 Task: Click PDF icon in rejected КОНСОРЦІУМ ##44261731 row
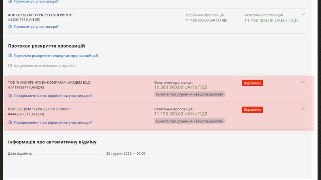click(x=10, y=122)
